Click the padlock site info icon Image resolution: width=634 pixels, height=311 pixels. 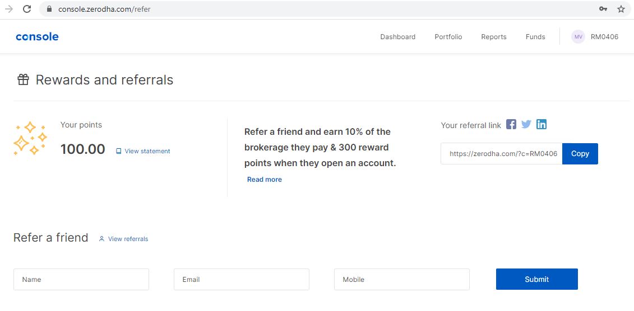[x=49, y=9]
